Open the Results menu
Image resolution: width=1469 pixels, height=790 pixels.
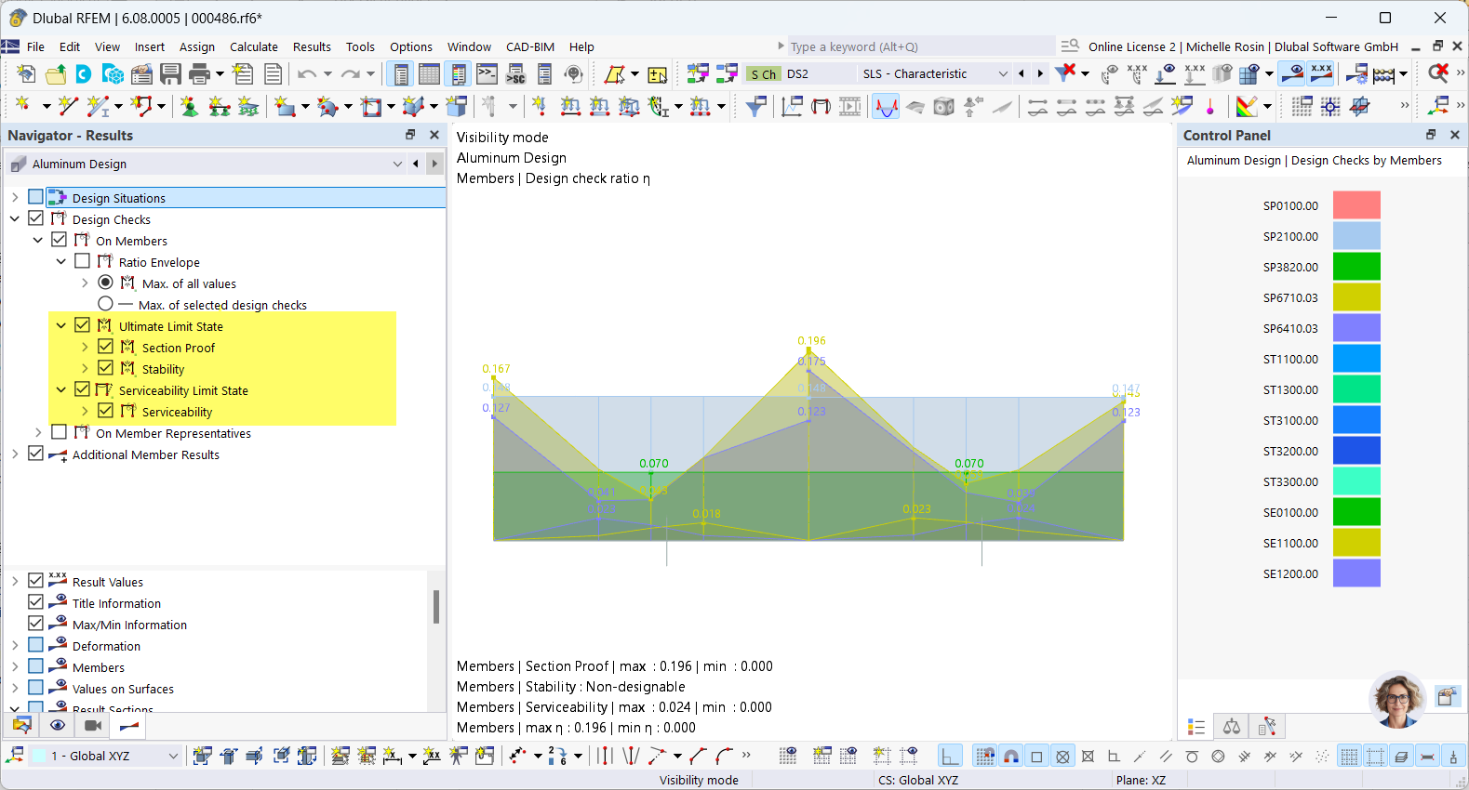point(312,46)
